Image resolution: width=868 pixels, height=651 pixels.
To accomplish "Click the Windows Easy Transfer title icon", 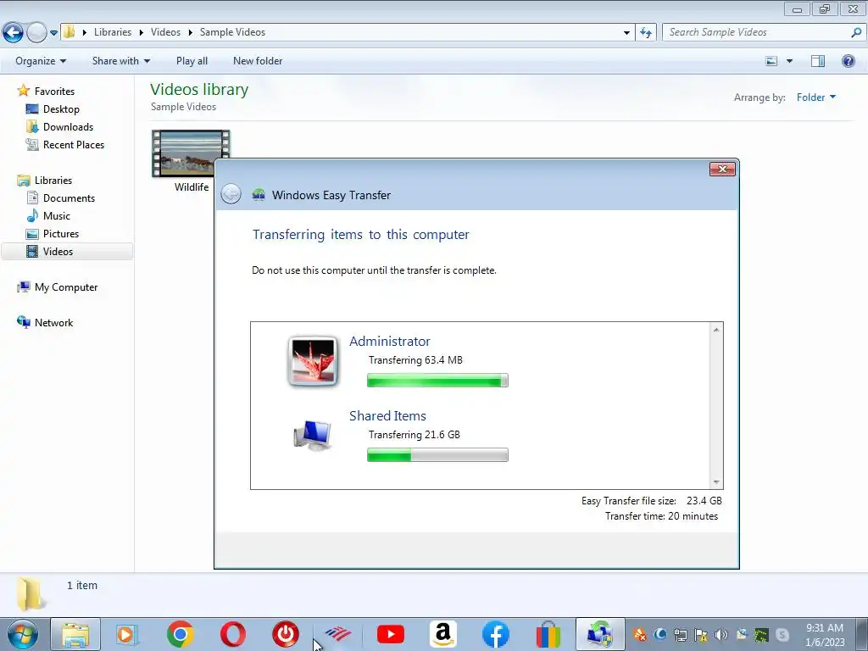I will (x=258, y=194).
